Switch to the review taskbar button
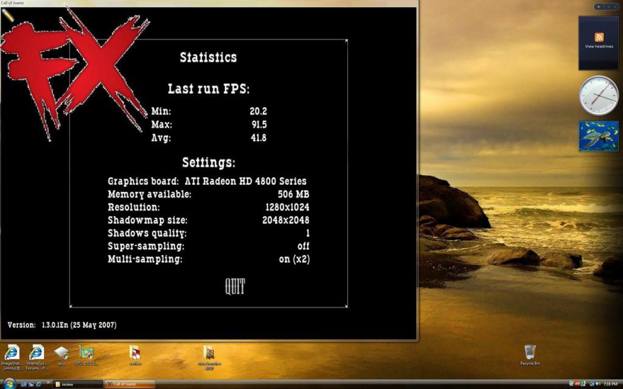623x389 pixels. click(x=78, y=384)
